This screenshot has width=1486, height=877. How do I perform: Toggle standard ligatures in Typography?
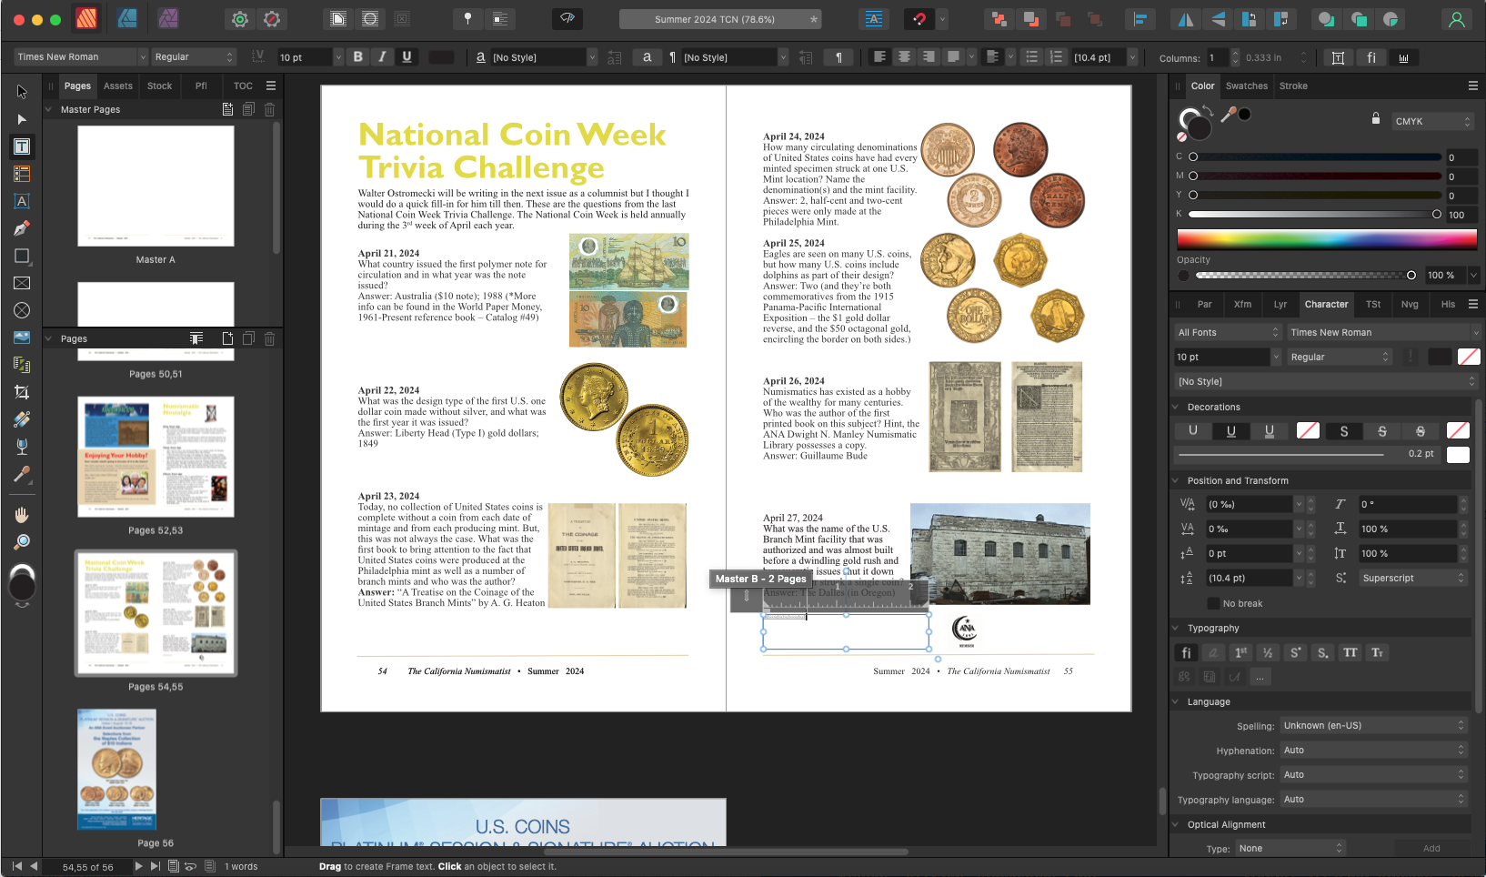click(x=1186, y=652)
